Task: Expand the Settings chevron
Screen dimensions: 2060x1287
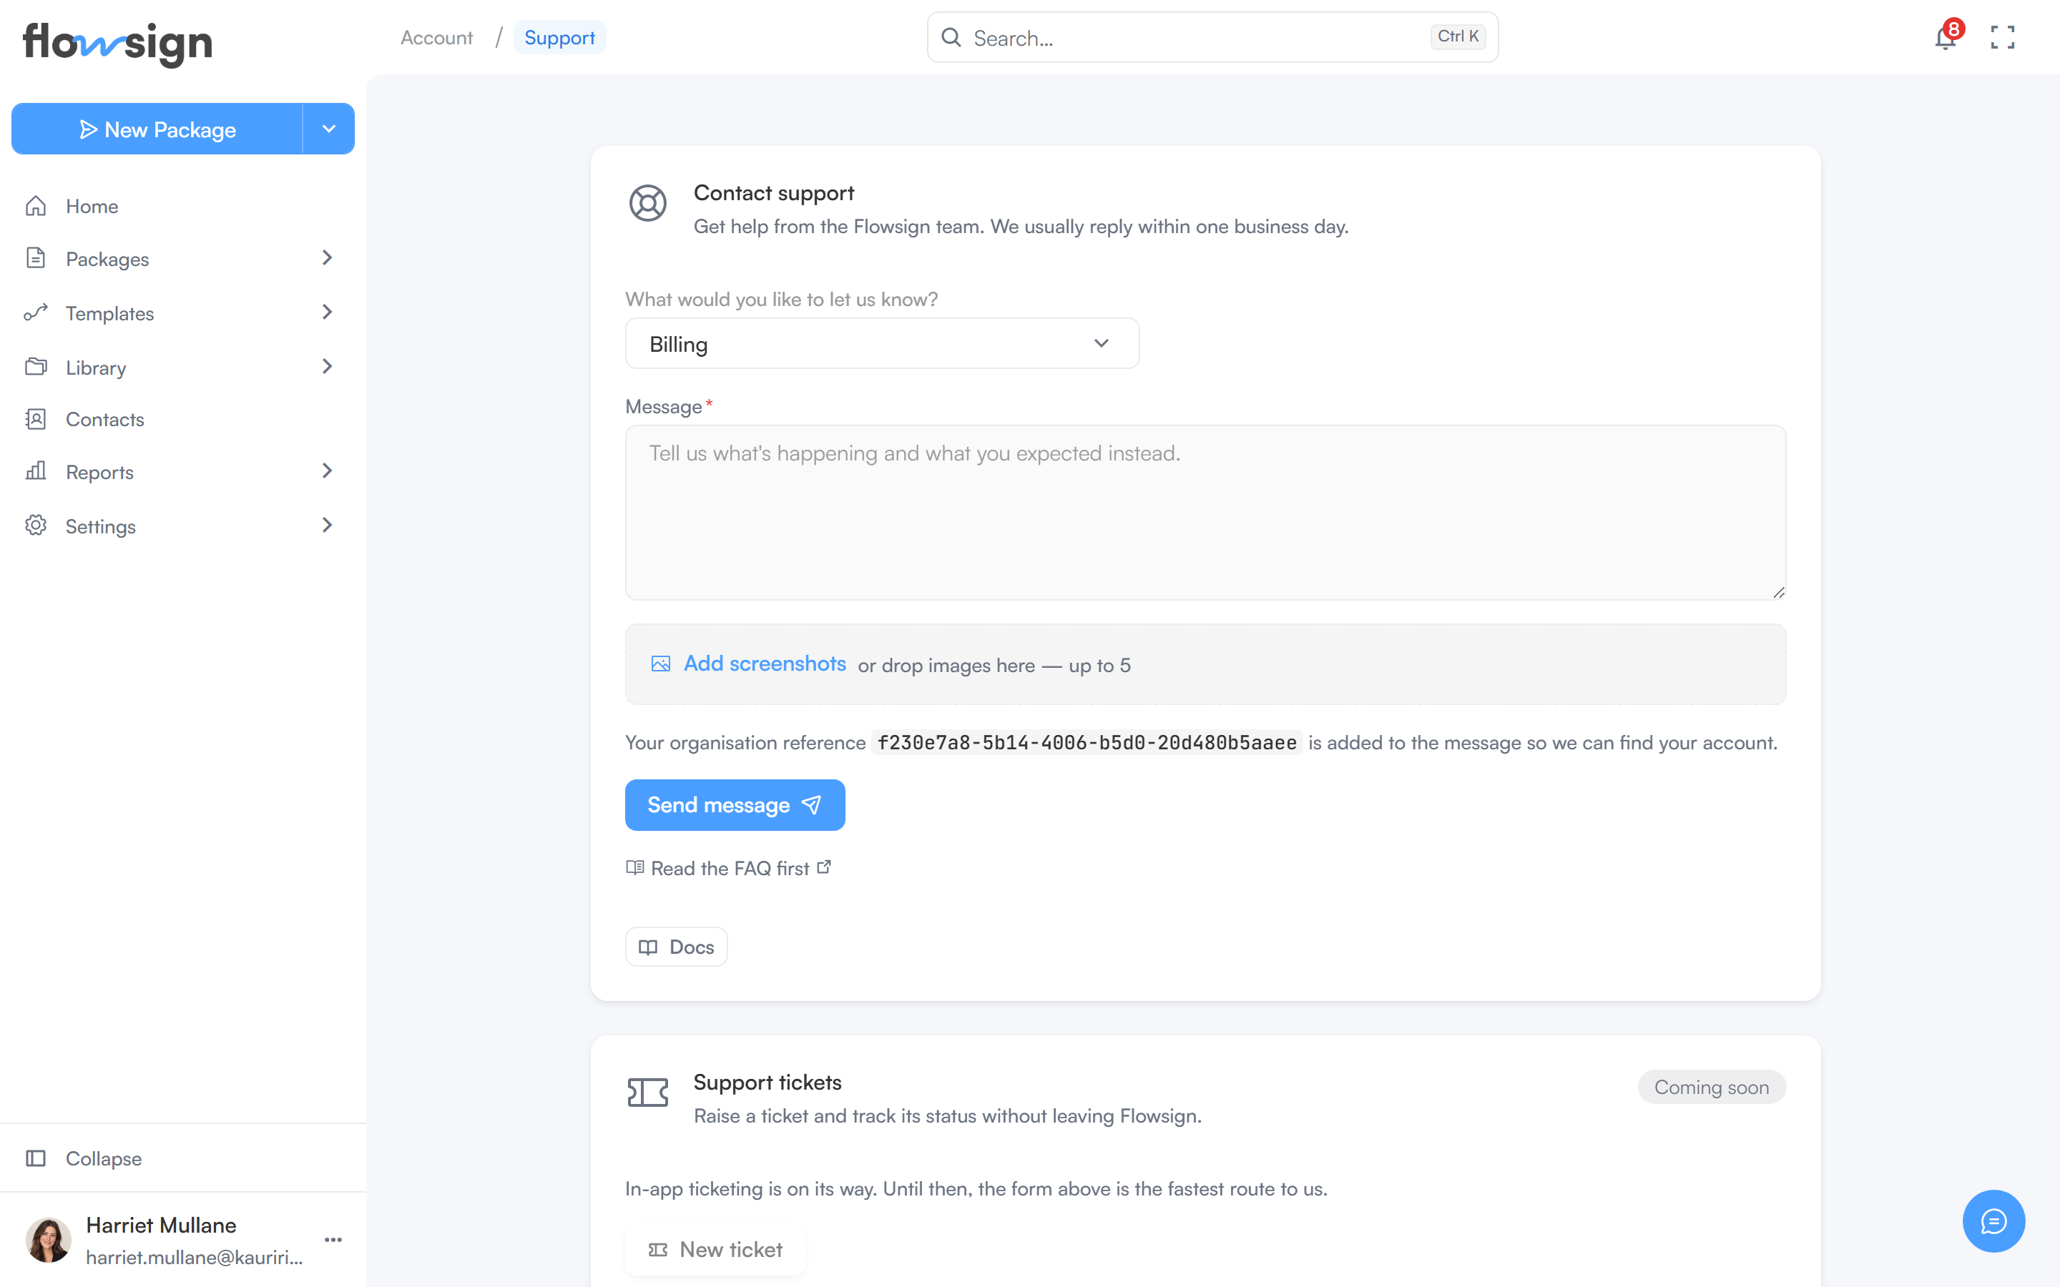Action: point(327,526)
